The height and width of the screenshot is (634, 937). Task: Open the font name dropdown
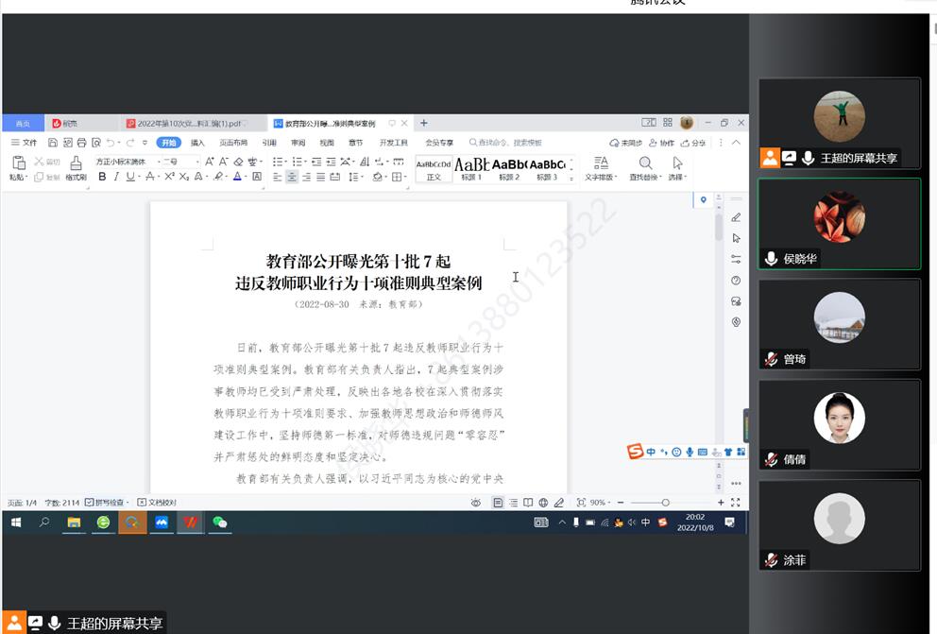pos(157,162)
